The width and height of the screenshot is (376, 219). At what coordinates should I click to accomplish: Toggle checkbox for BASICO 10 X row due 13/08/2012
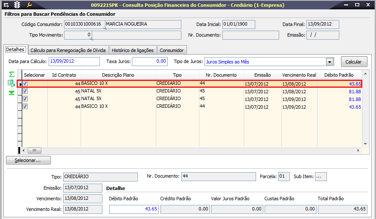[25, 84]
